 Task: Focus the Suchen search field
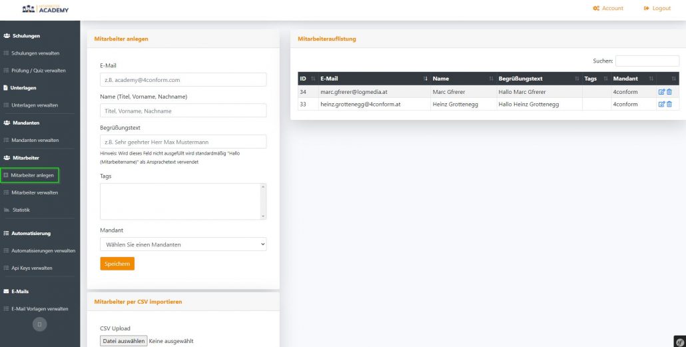(647, 61)
